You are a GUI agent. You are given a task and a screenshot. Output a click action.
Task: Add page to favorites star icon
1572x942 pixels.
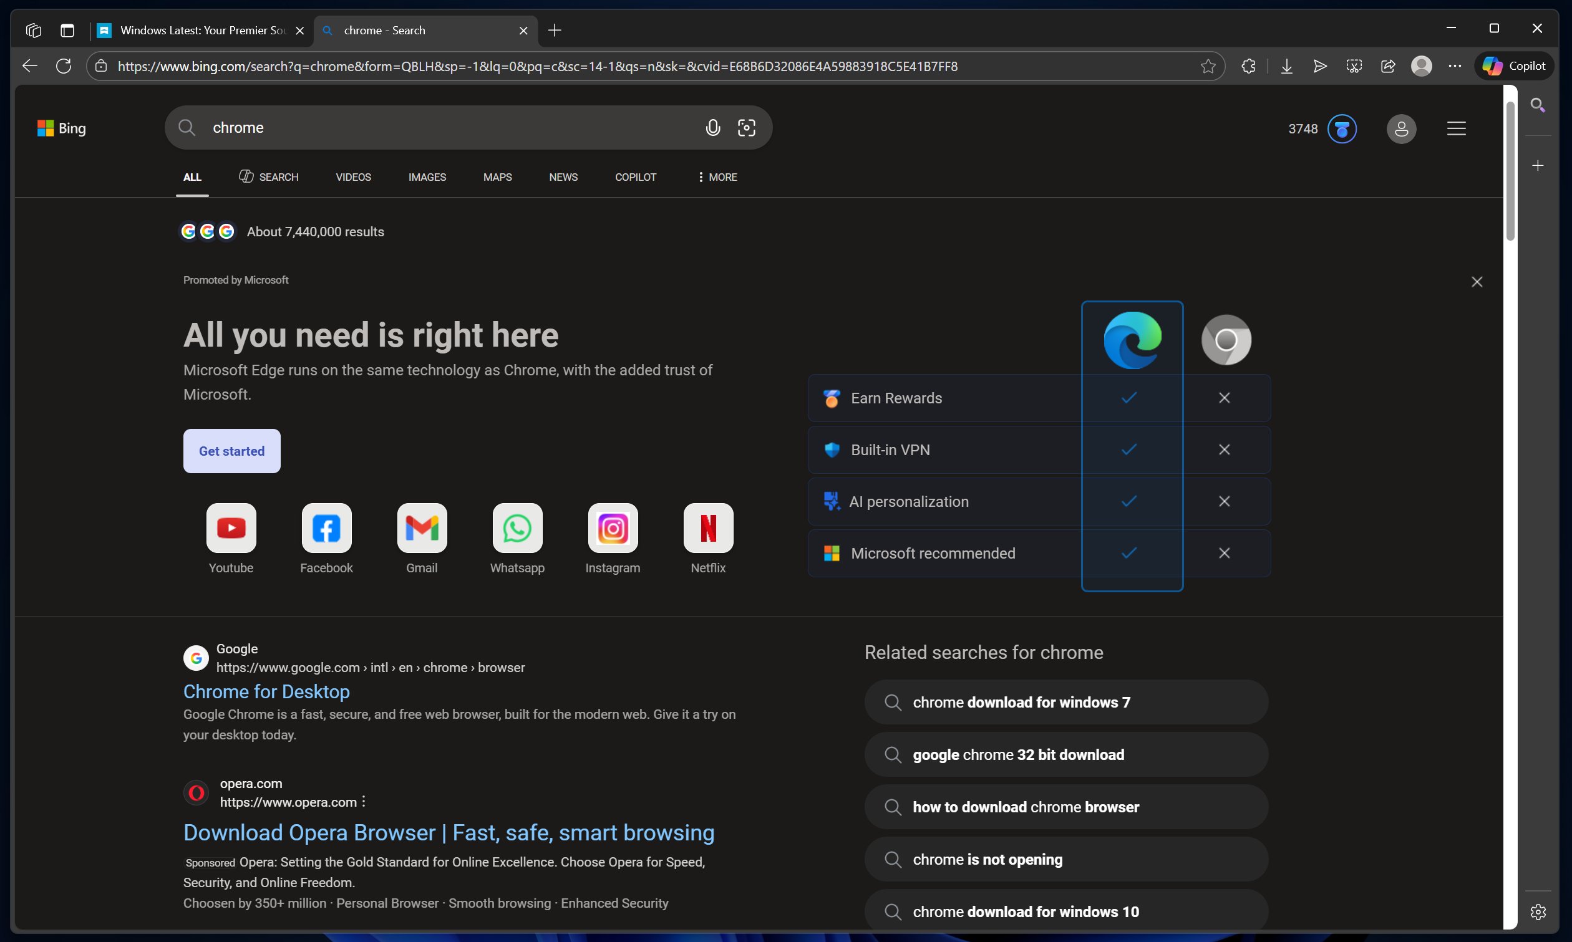[x=1208, y=66]
